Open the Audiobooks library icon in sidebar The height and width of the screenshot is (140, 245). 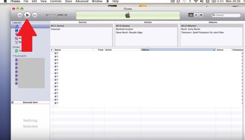(x=17, y=38)
